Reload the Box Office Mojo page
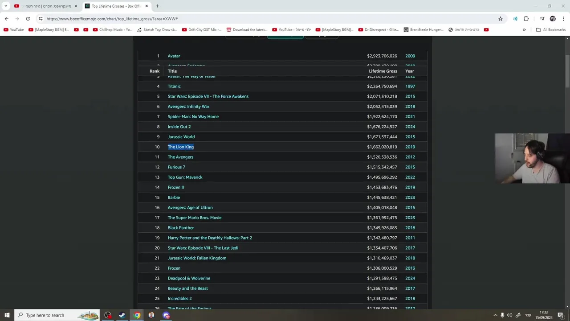This screenshot has height=321, width=570. tap(28, 19)
